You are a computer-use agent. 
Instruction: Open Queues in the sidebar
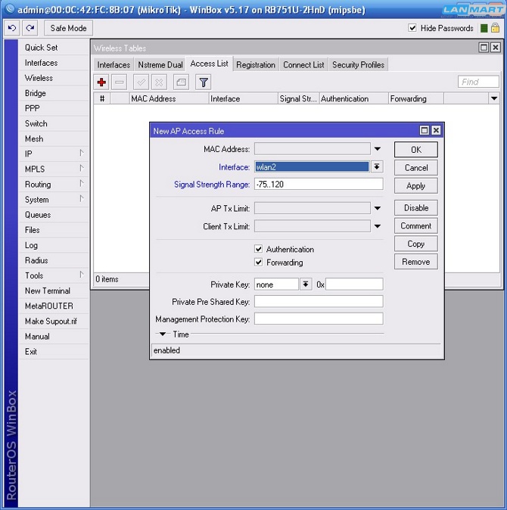coord(54,215)
